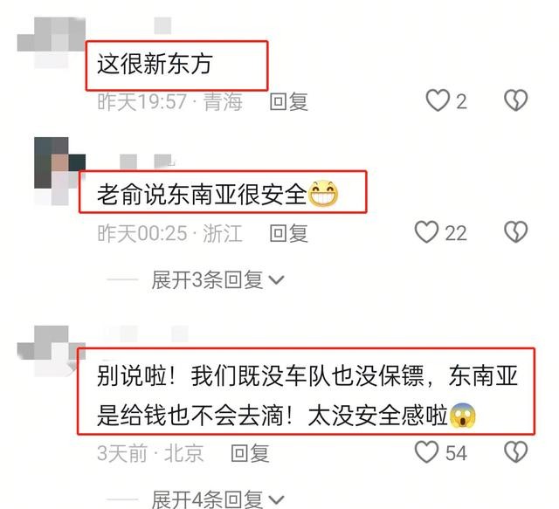
Task: Expand 展开3条回复 replies
Action: (217, 279)
